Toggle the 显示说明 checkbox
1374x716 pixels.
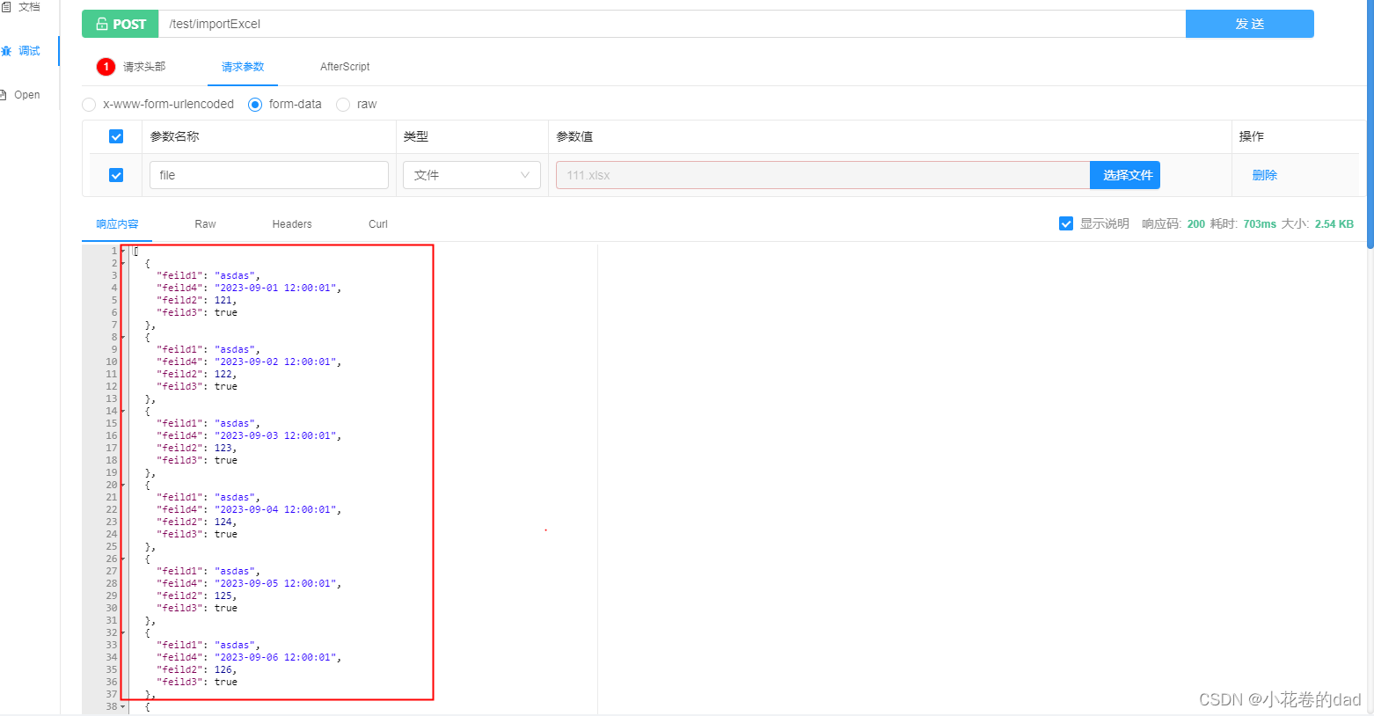pos(1066,223)
